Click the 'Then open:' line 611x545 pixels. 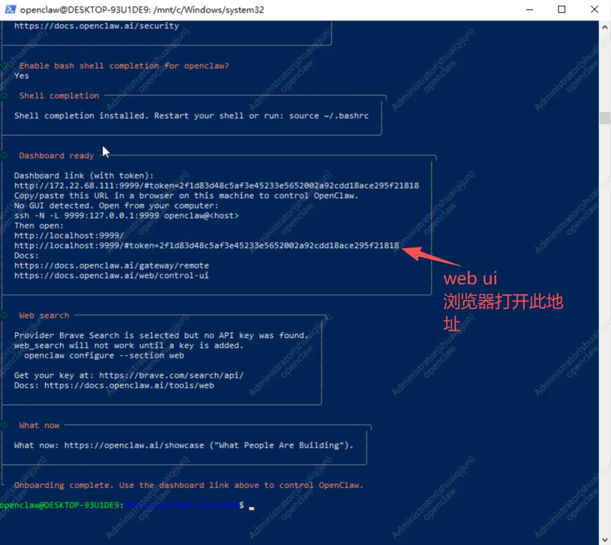tap(39, 226)
